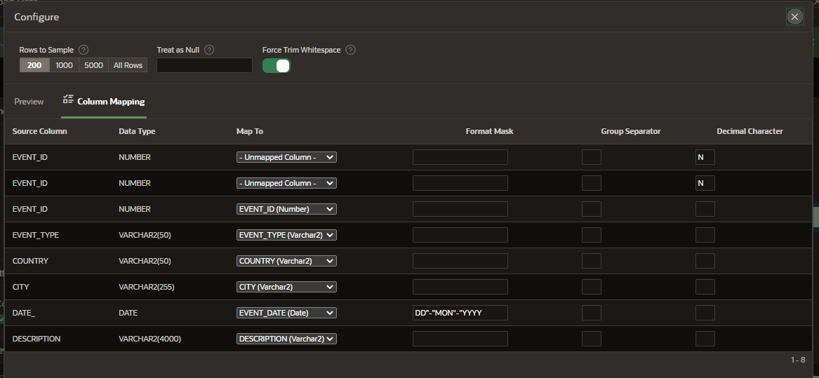This screenshot has height=378, width=819.
Task: Select 1000 rows to sample
Action: (65, 65)
